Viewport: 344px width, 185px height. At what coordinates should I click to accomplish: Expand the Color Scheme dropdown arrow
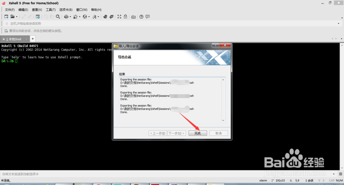79,16
